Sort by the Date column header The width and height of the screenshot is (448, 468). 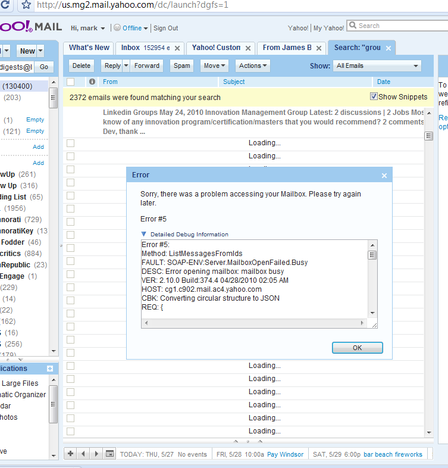click(x=384, y=82)
